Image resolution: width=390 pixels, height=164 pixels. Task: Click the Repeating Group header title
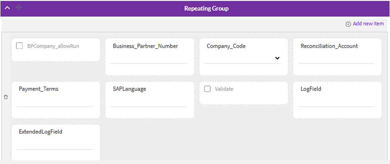point(206,8)
